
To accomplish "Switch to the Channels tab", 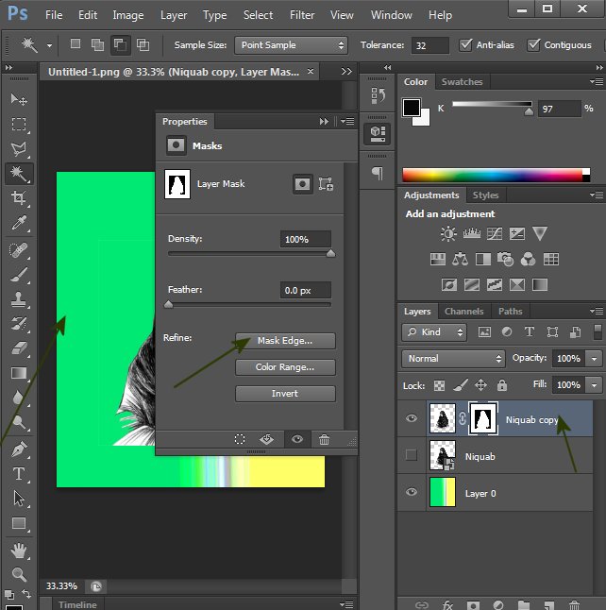I will tap(463, 312).
